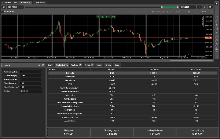
Task: Click the Long Trades column header
Action: coord(154,69)
